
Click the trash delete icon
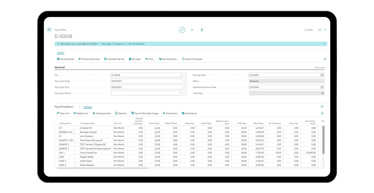pos(202,30)
